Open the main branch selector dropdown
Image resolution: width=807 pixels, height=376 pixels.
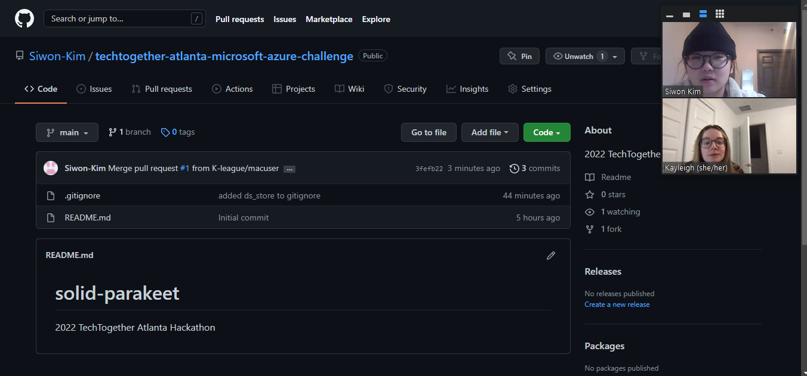[67, 132]
